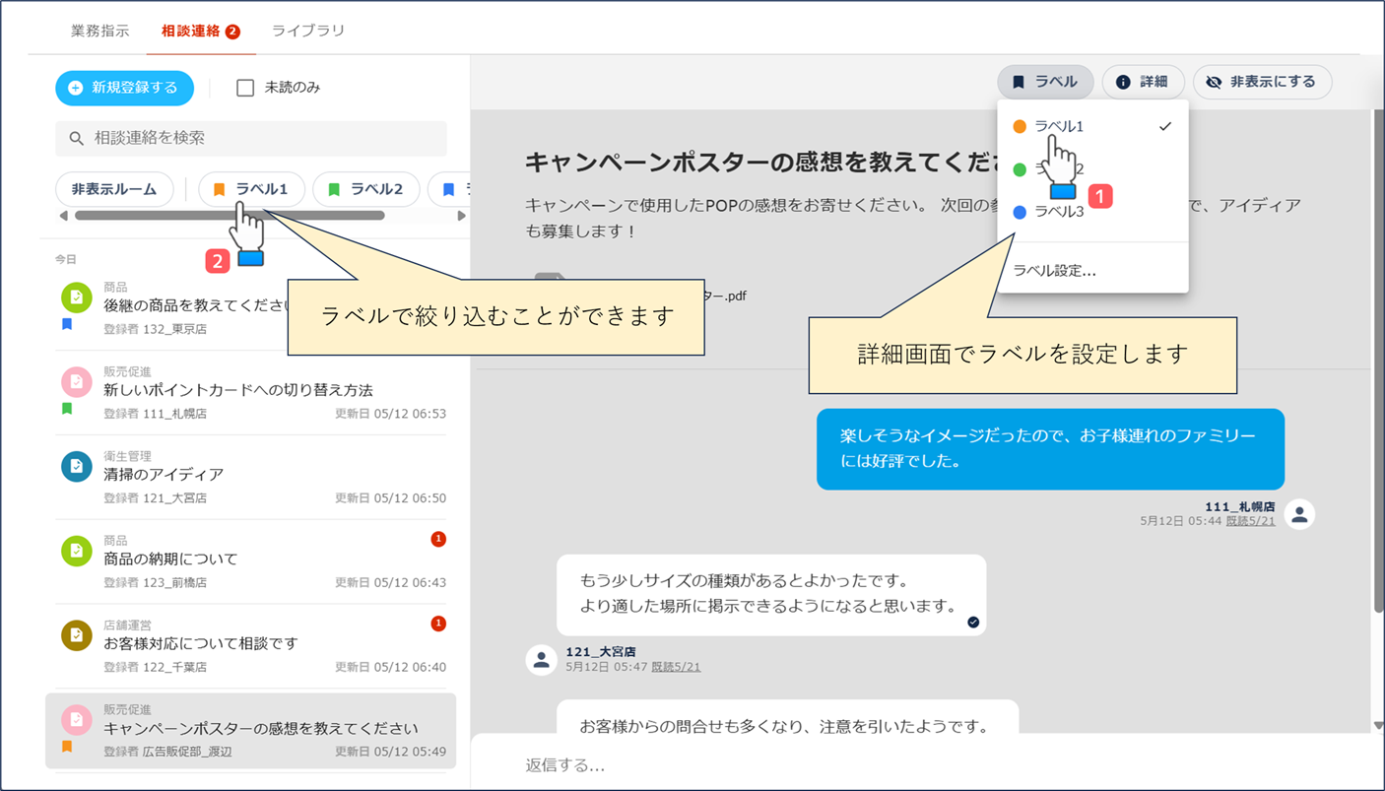The width and height of the screenshot is (1385, 791).
Task: Click blue bookmark on 後継の商品 thread
Action: 67,324
